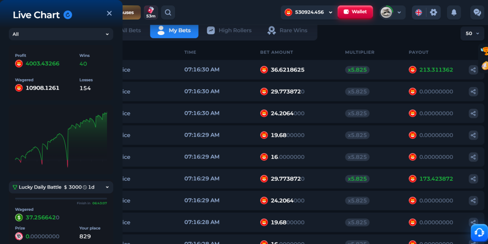Switch to the Rare Wins tab

pos(287,30)
